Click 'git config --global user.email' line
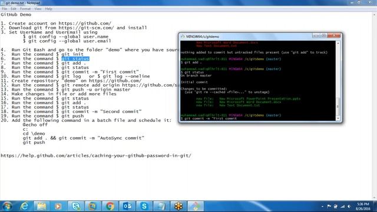Image resolution: width=377 pixels, height=212 pixels. click(67, 41)
